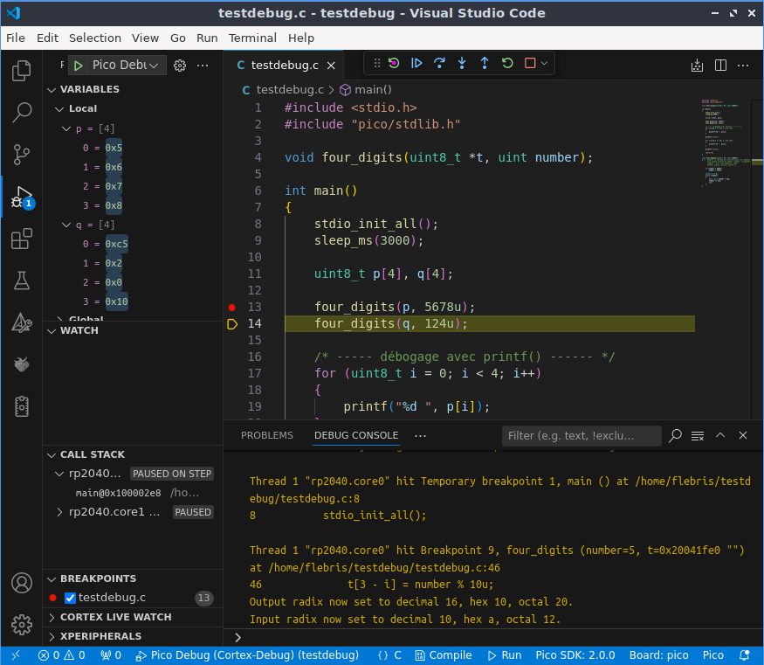Collapse the CALL STACK section

pos(52,455)
